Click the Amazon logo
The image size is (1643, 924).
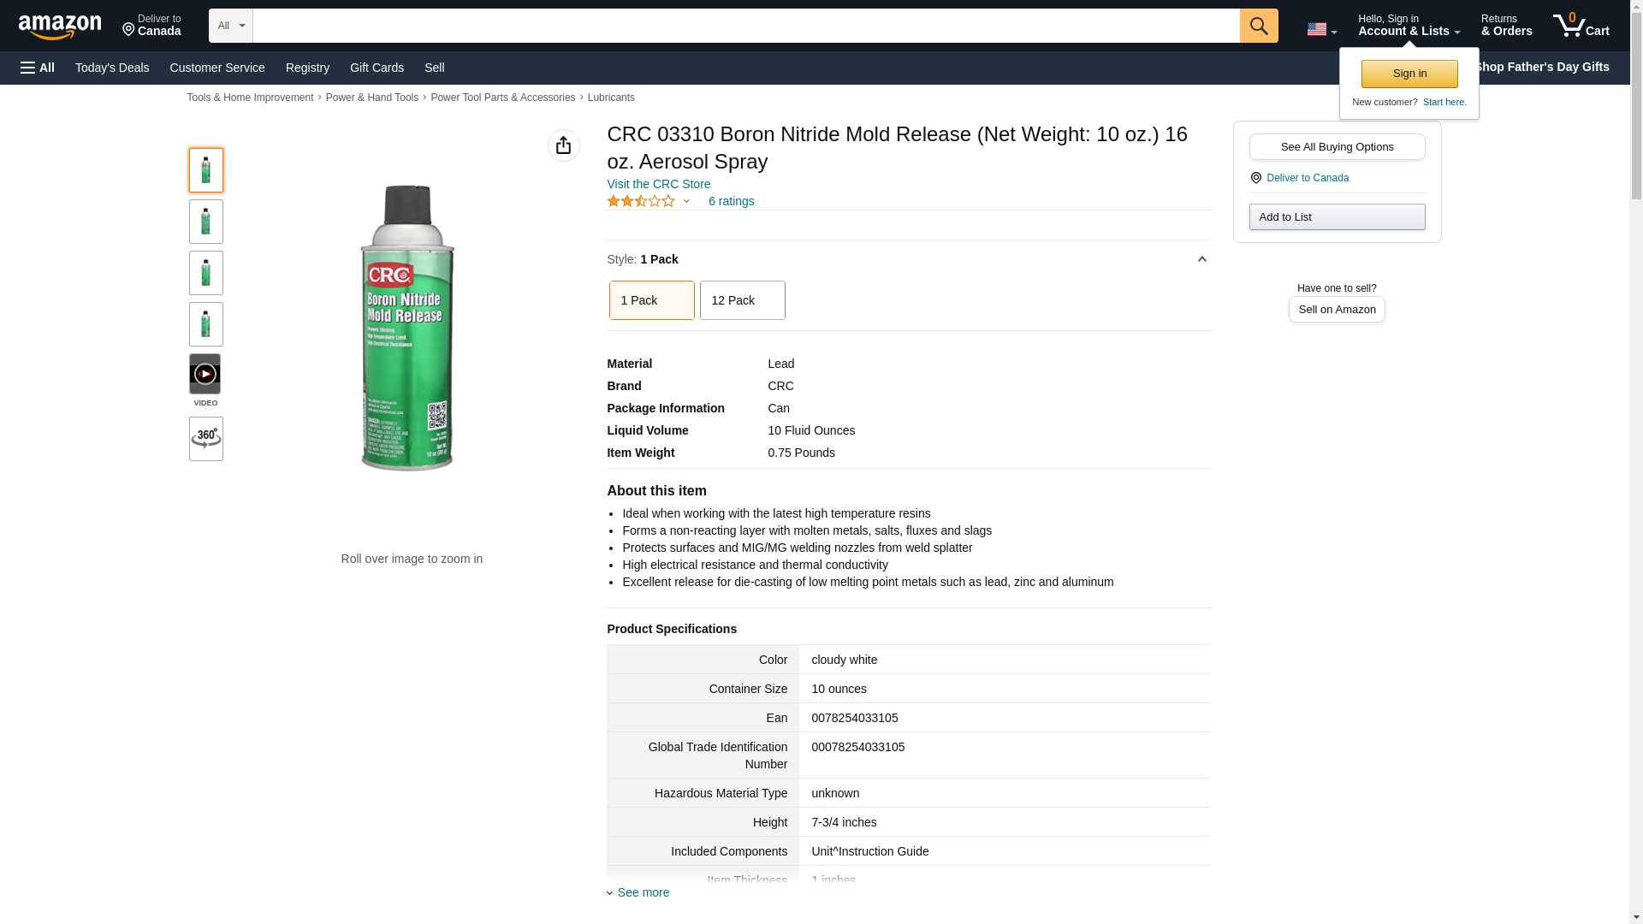[x=60, y=27]
